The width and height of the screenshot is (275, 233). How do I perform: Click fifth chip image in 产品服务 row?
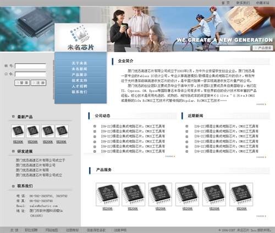[214, 195]
